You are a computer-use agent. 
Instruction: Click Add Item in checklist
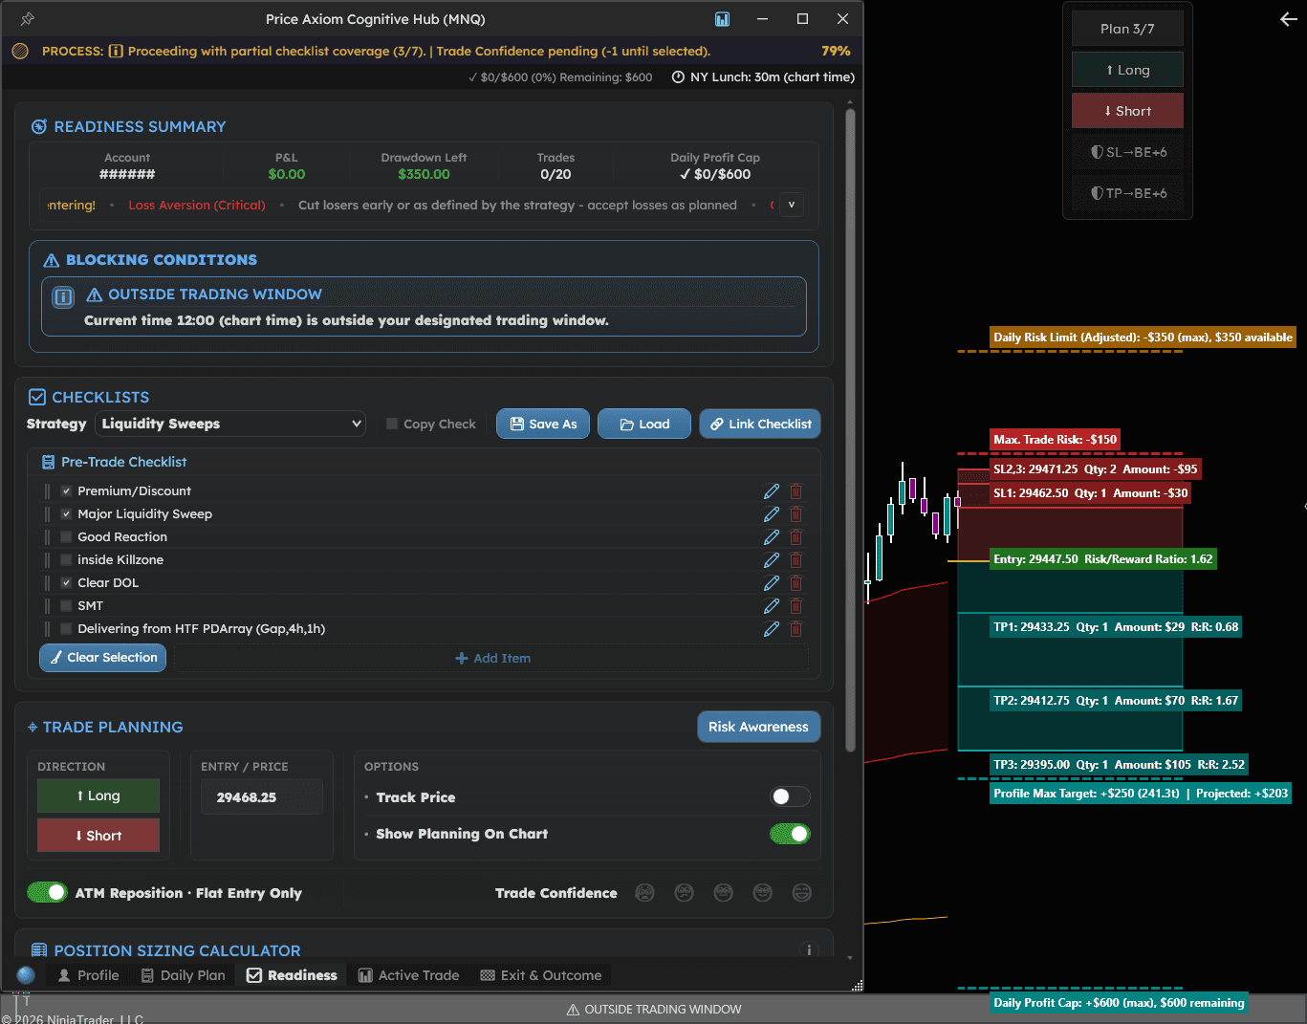pos(492,658)
